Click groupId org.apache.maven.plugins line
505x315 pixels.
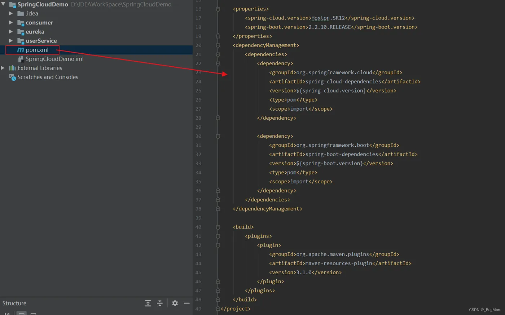[334, 254]
